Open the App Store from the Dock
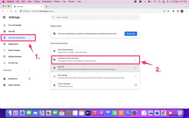 point(128,113)
